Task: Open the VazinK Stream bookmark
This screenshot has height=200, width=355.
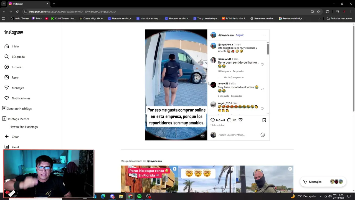Action: [64, 19]
